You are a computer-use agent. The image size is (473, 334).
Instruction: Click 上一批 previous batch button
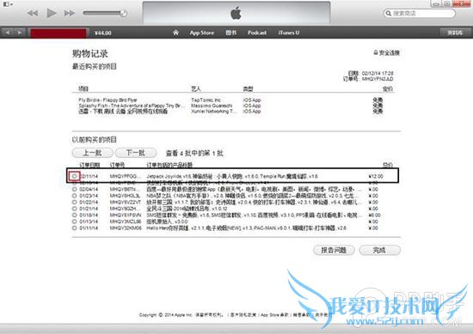(x=92, y=153)
